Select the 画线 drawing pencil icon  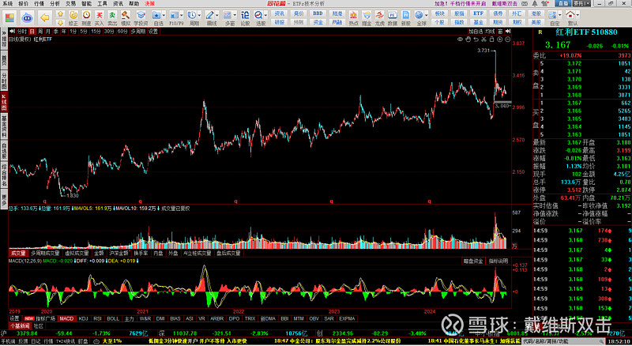tap(210, 15)
